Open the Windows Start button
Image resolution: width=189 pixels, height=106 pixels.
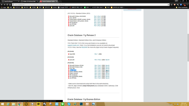pyautogui.click(x=2, y=104)
